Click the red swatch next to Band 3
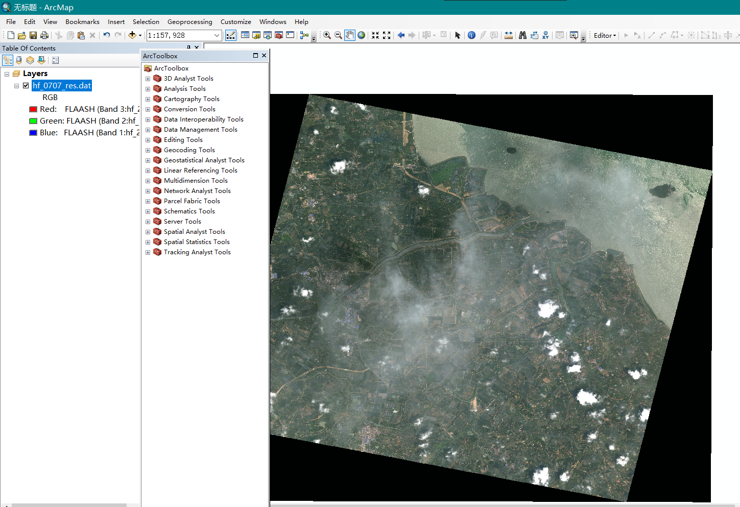 click(34, 109)
